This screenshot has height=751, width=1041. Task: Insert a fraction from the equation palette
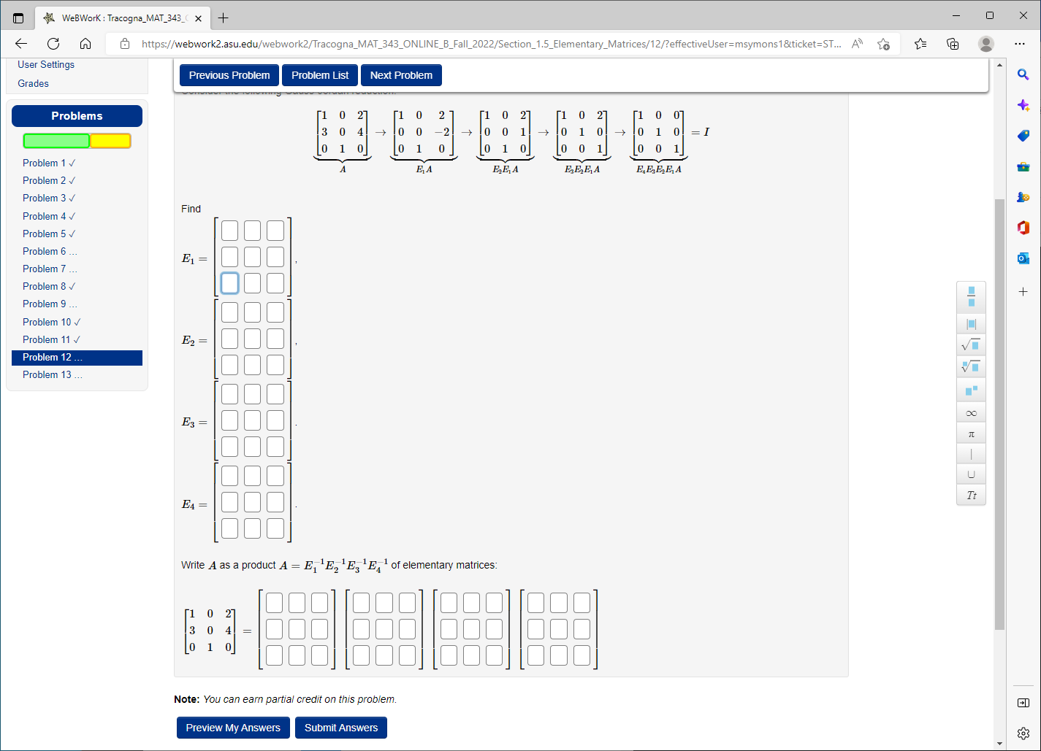click(x=971, y=297)
